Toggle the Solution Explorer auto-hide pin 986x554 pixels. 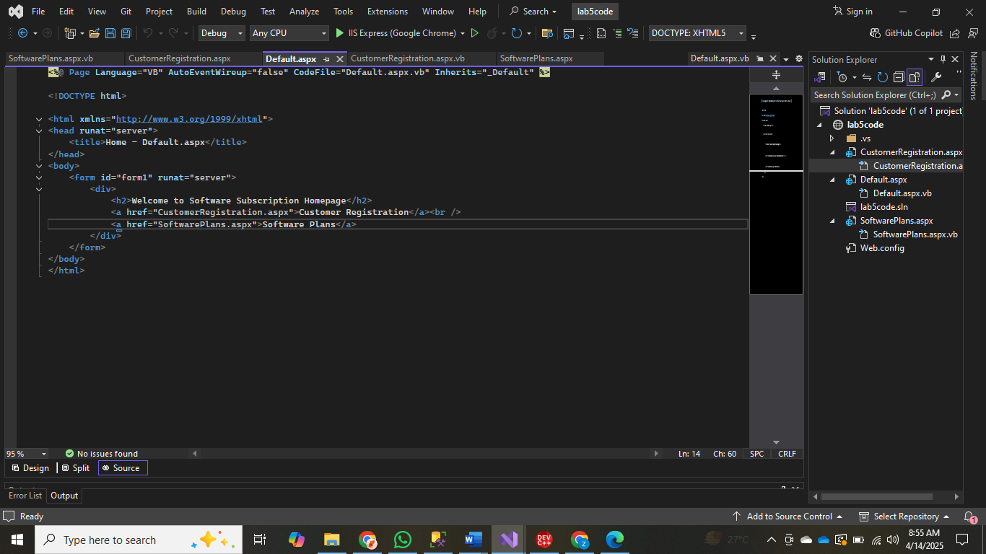tap(943, 59)
